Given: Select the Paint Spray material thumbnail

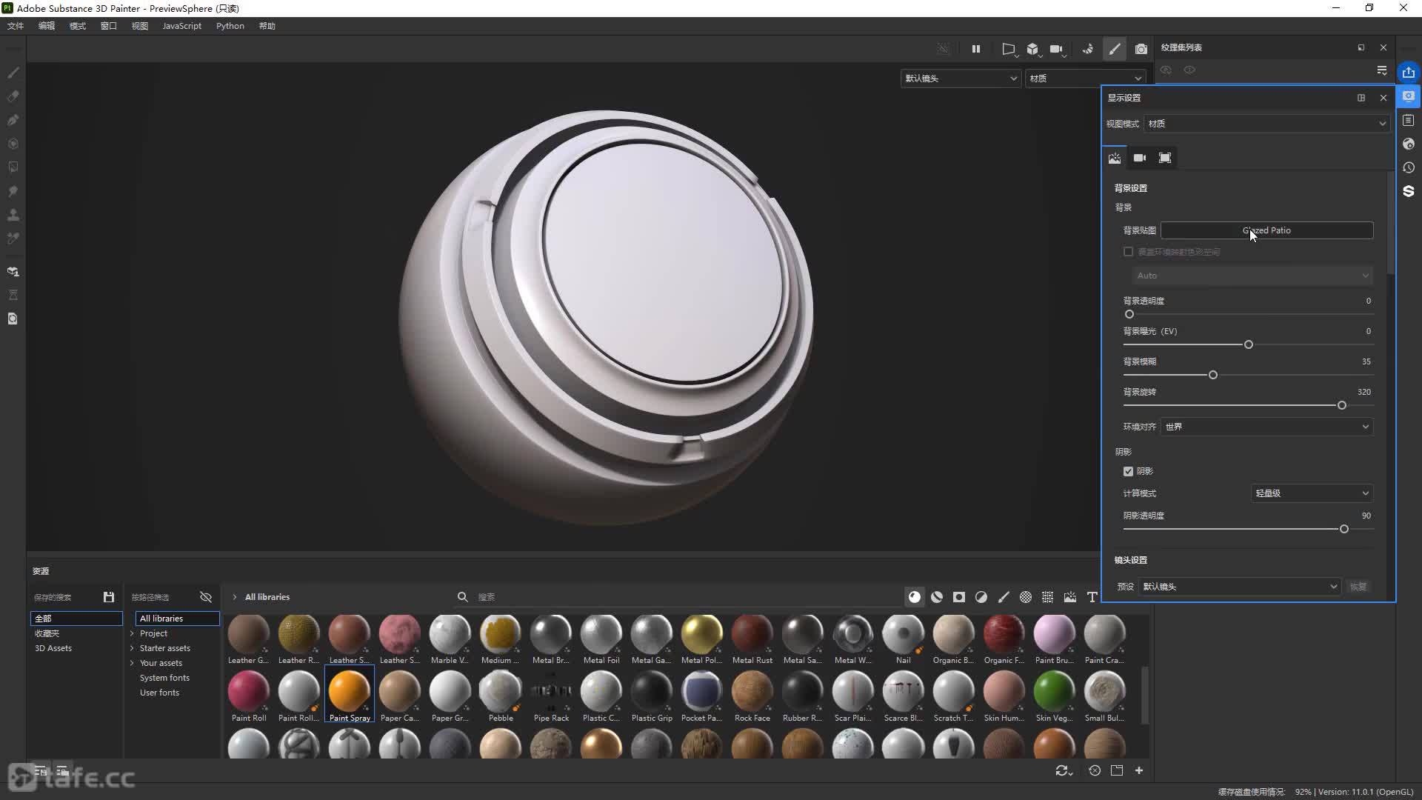Looking at the screenshot, I should point(349,690).
